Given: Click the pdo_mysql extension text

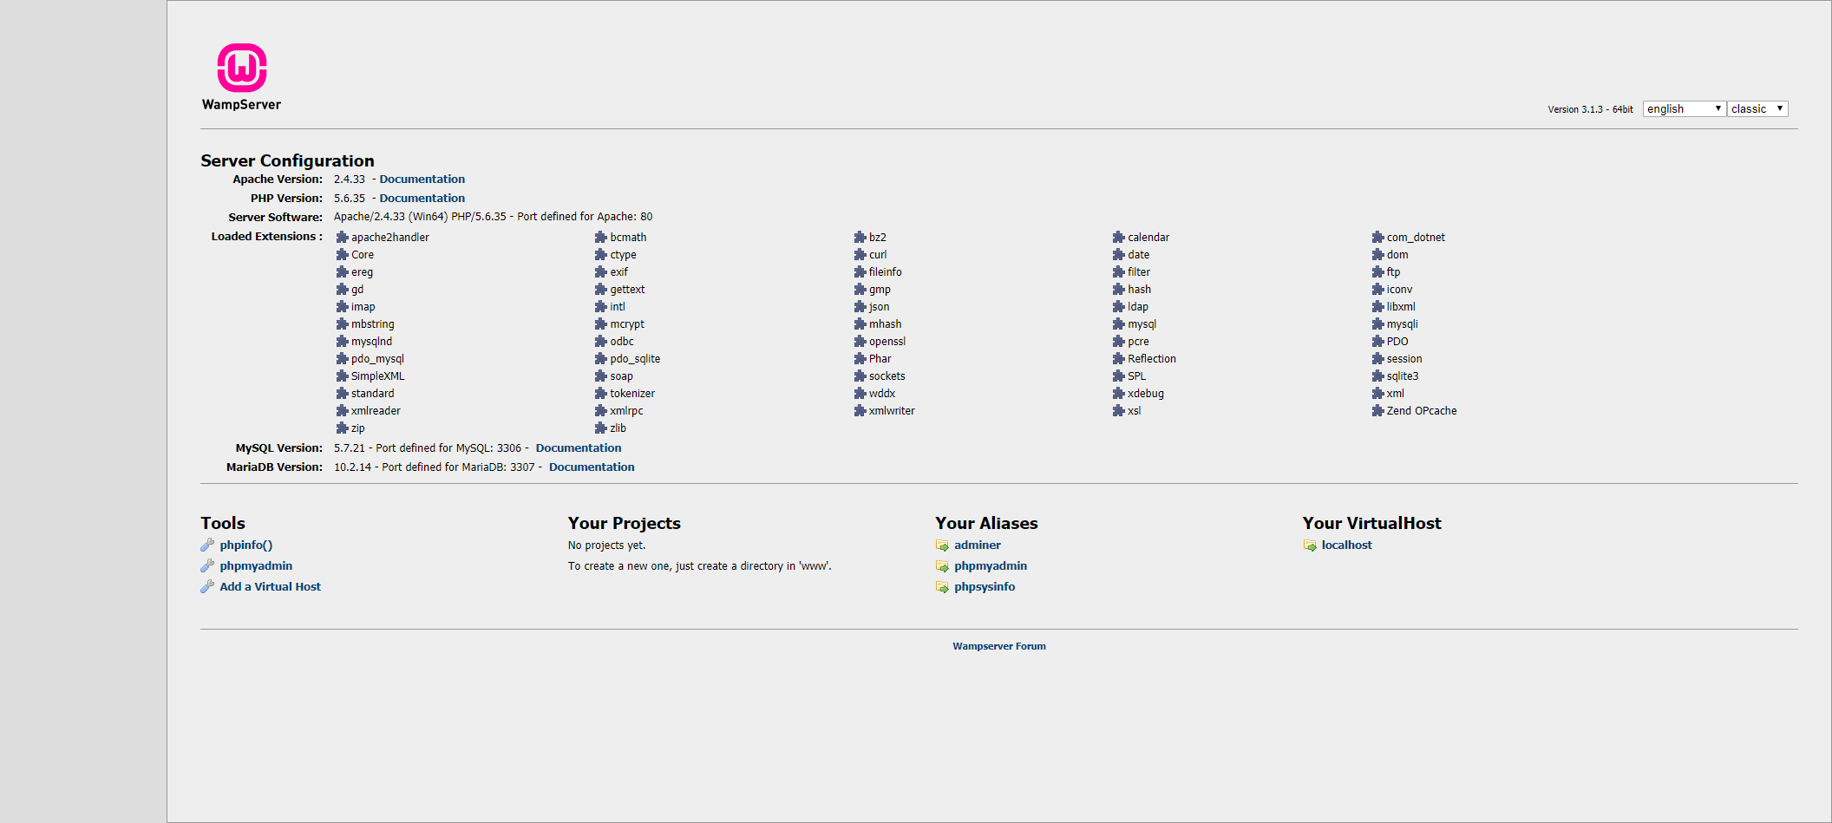Looking at the screenshot, I should [377, 359].
